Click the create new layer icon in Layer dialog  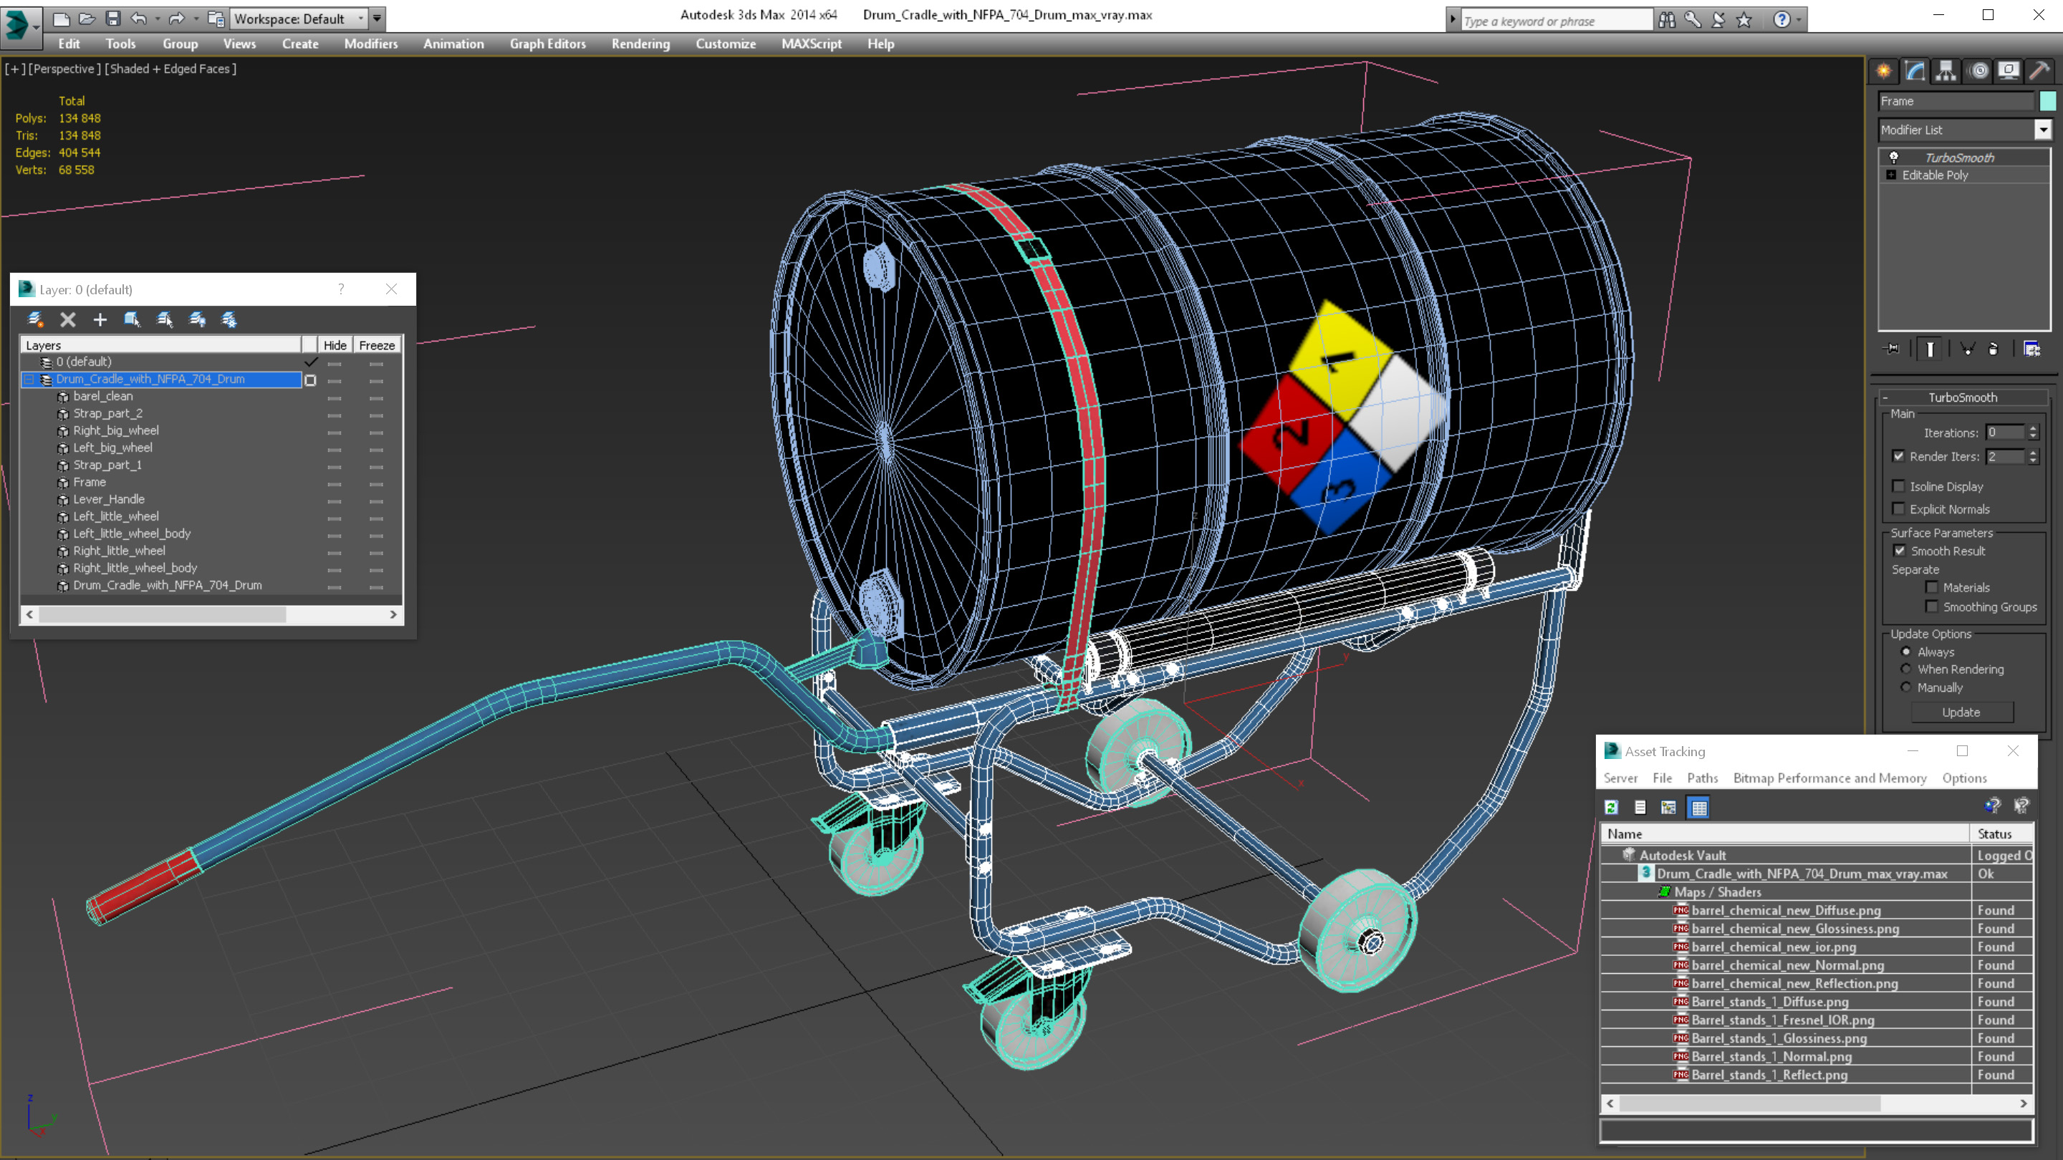35,320
